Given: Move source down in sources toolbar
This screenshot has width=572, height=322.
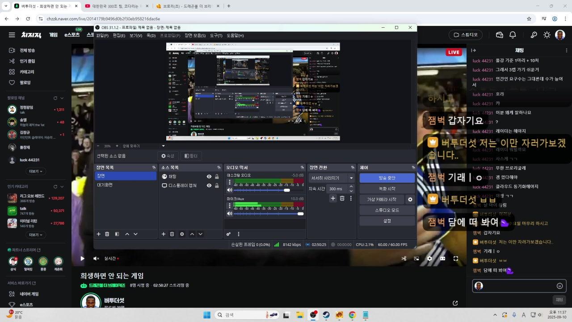Looking at the screenshot, I should point(201,234).
